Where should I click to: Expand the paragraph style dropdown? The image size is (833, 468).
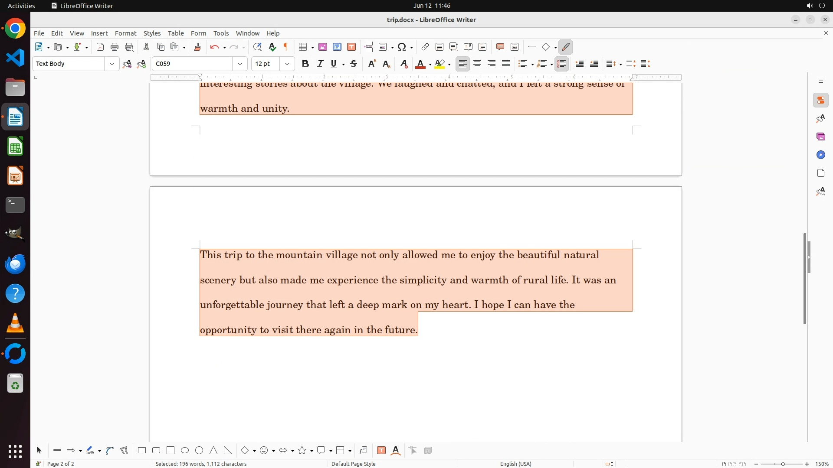tap(112, 64)
